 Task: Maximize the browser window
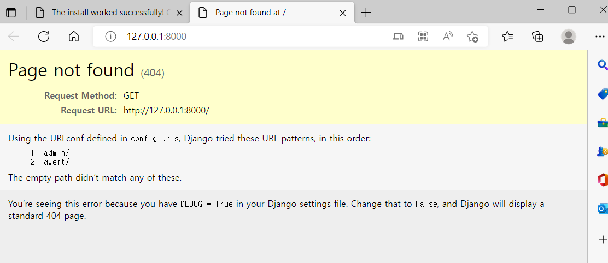tap(571, 10)
